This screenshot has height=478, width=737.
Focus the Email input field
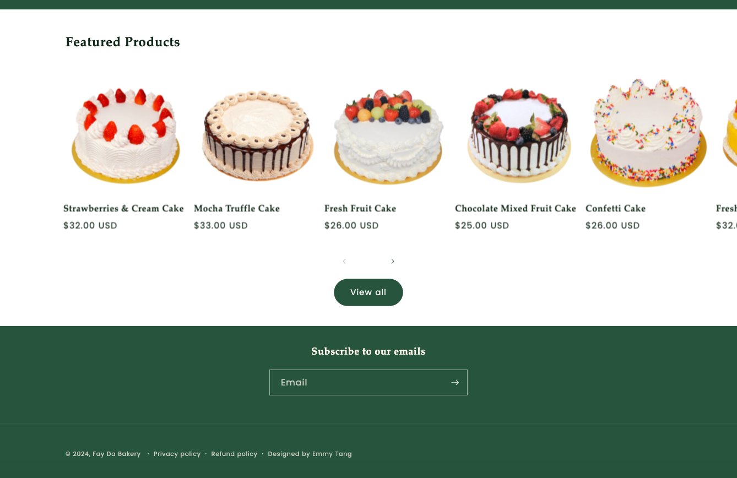(358, 382)
